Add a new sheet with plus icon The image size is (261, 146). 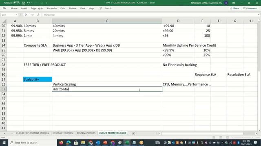[133, 133]
